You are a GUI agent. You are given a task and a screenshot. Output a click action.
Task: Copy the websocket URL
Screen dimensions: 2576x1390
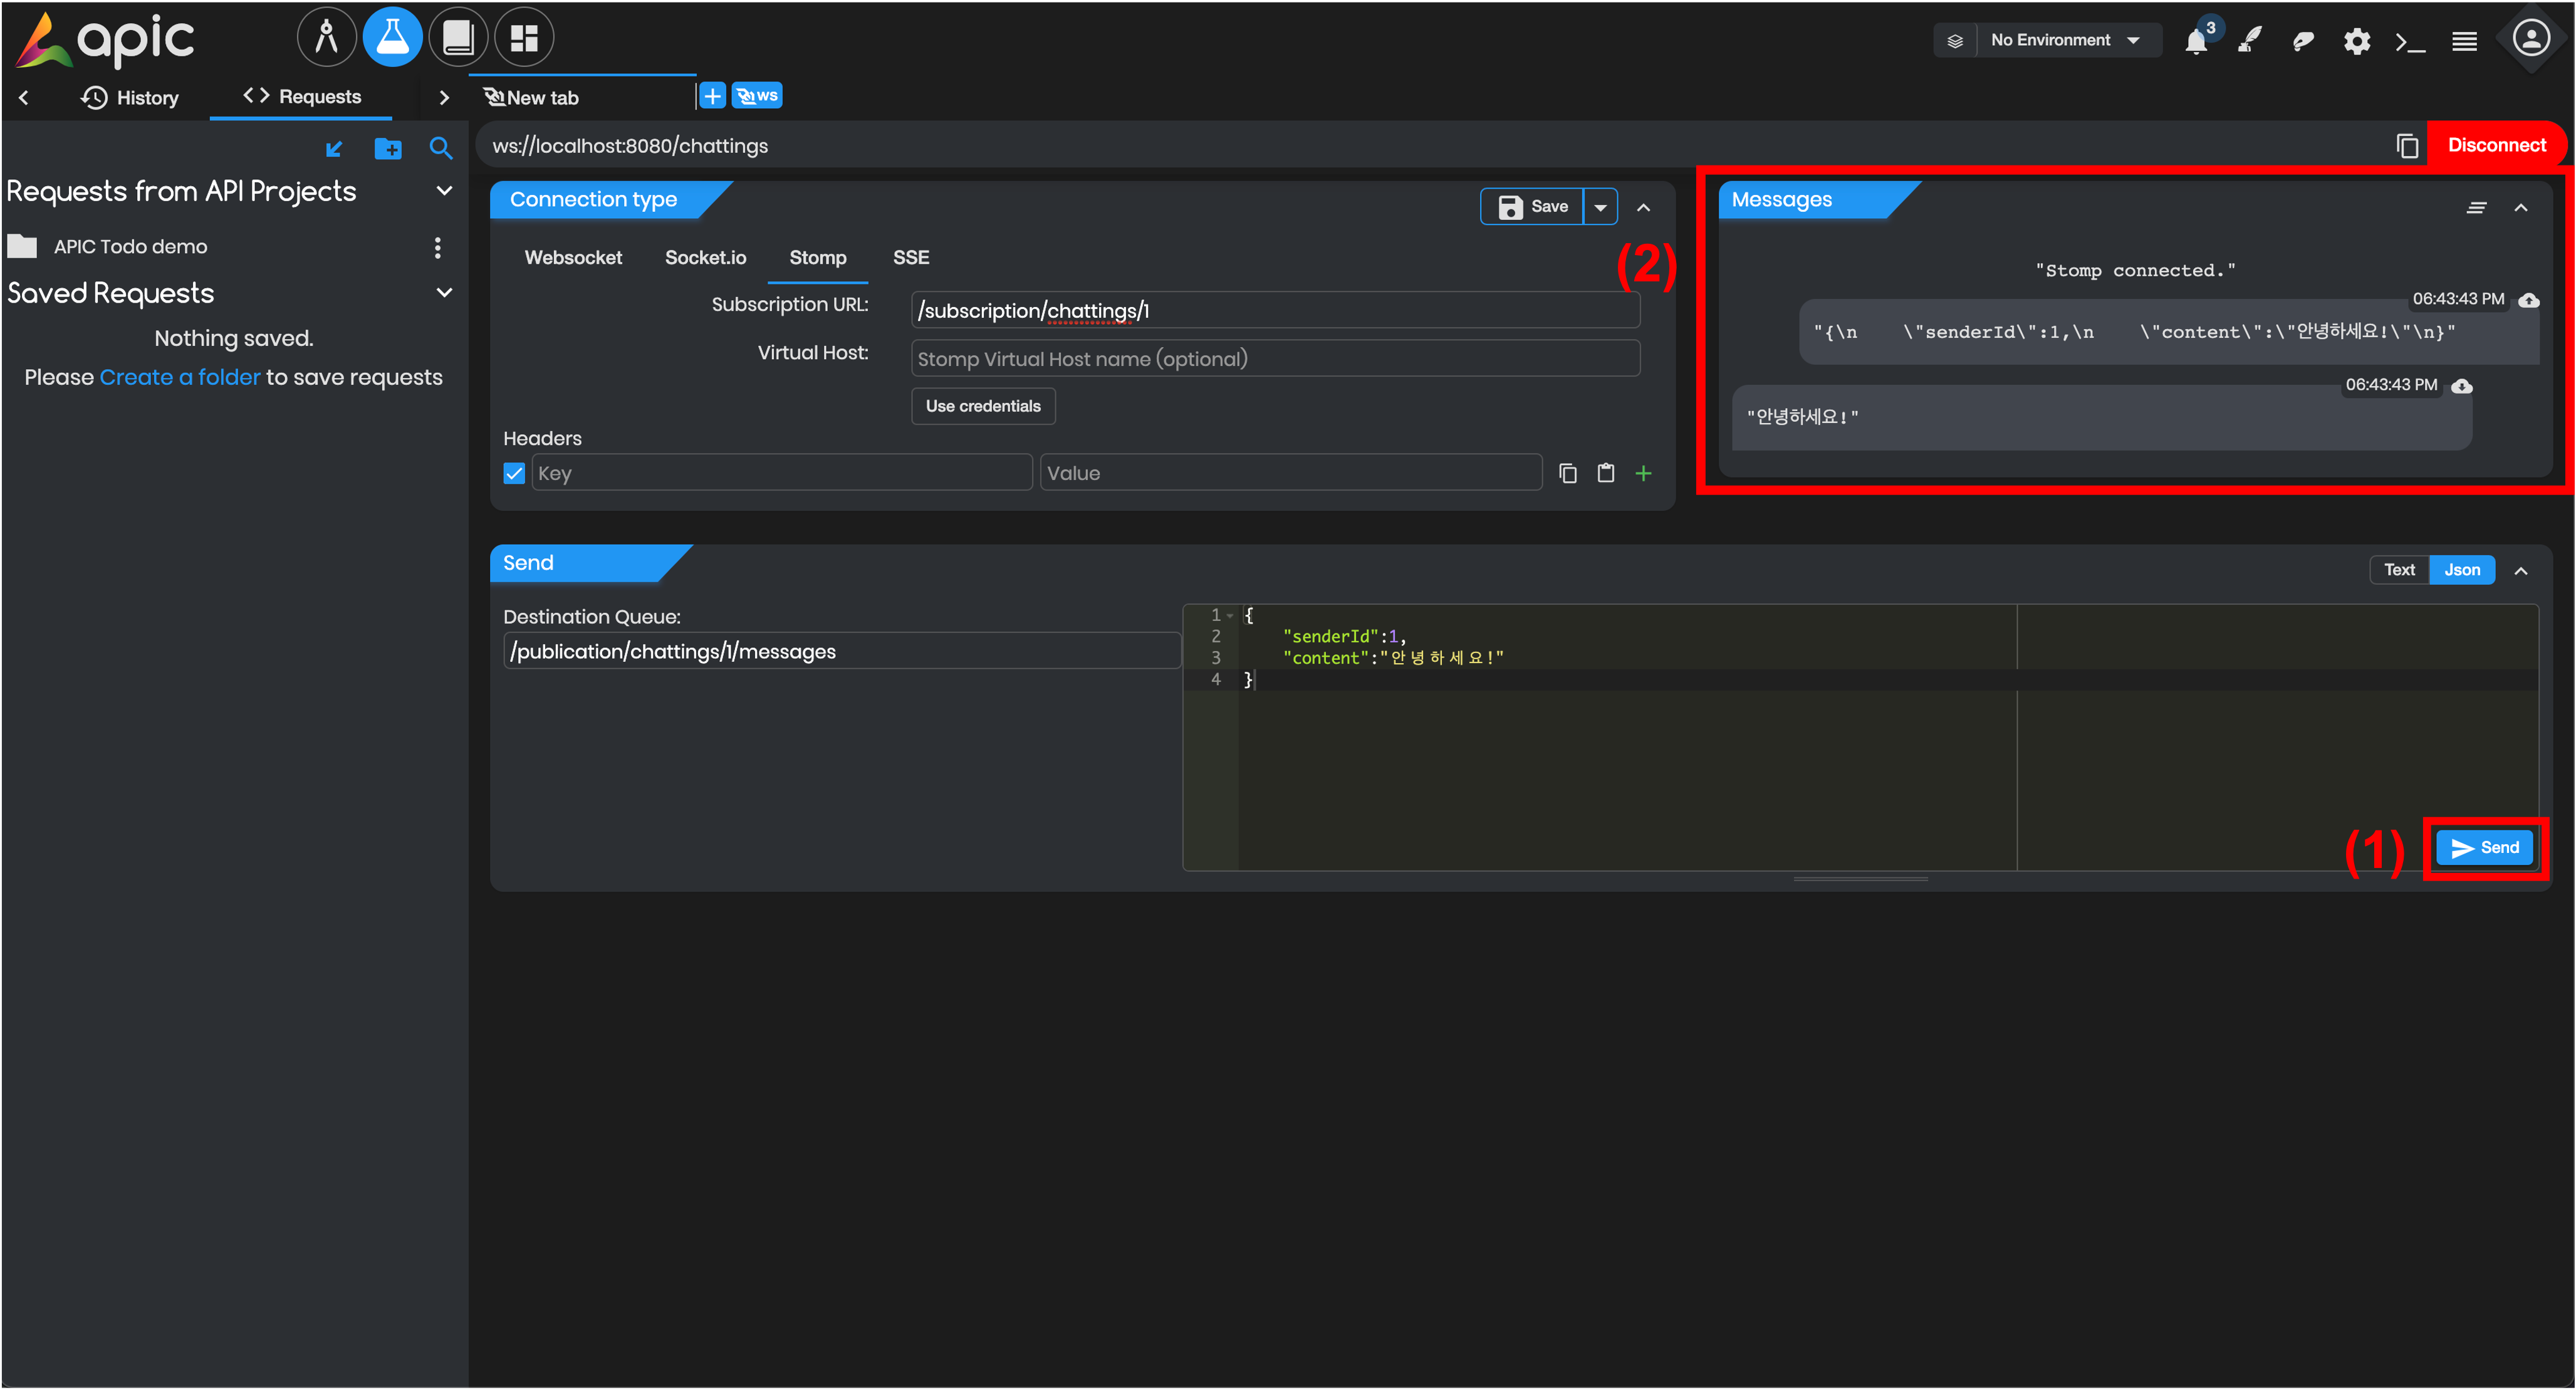[2407, 146]
